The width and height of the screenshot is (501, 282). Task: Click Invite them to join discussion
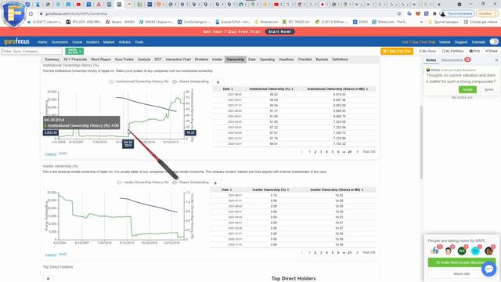[462, 262]
